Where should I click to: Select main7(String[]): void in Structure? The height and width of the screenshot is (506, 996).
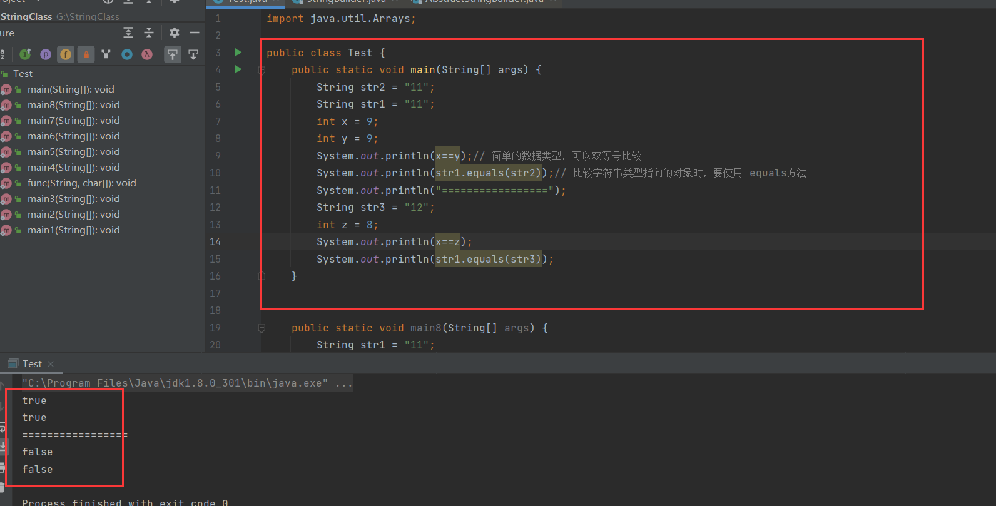tap(74, 121)
